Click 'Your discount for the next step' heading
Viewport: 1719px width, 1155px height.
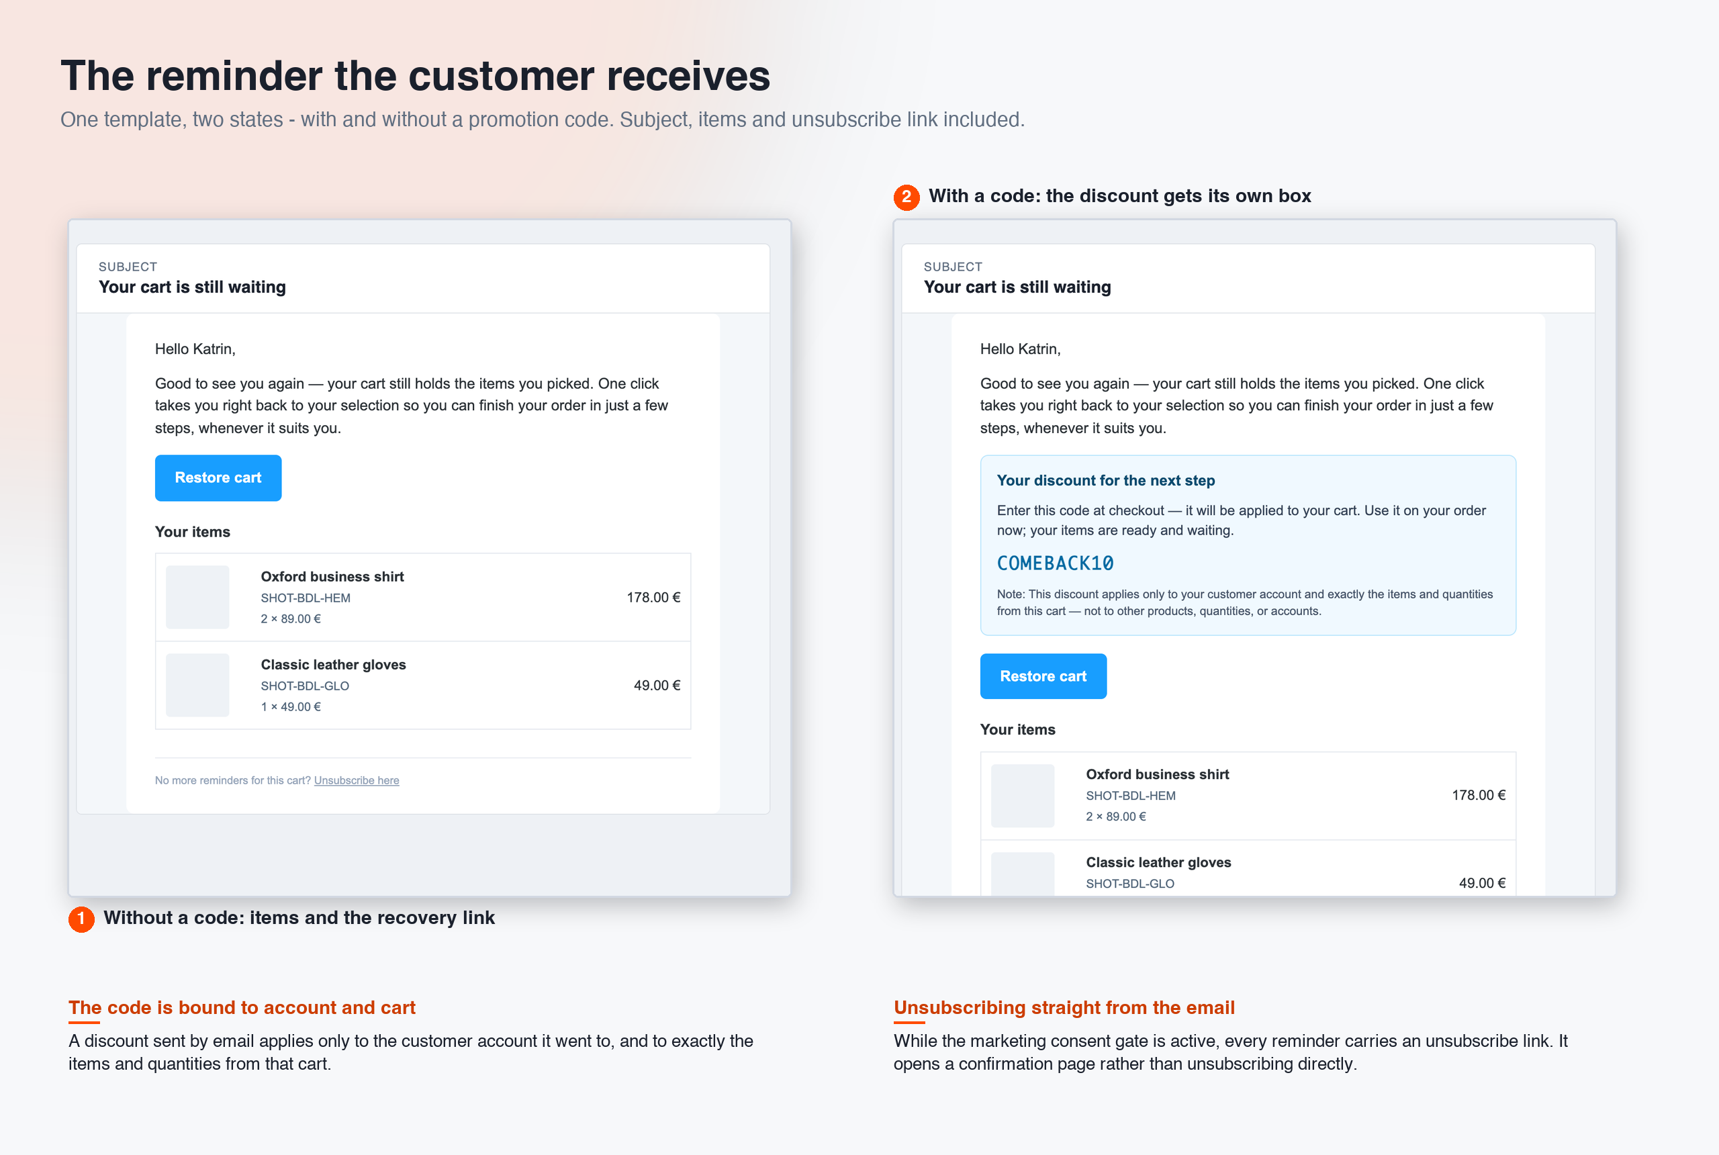pyautogui.click(x=1105, y=480)
